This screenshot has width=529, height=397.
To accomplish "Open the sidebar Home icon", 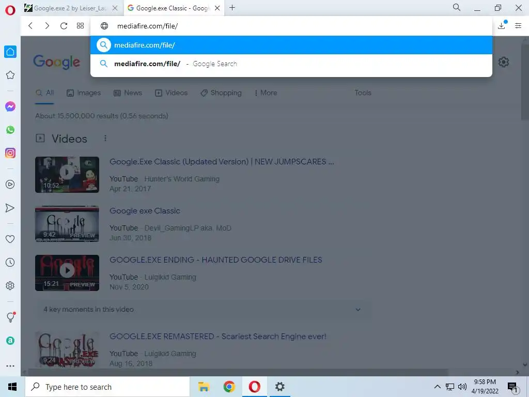I will point(10,52).
